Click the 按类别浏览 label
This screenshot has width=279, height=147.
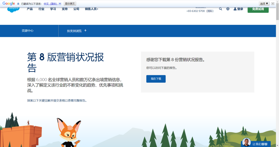tap(74, 31)
